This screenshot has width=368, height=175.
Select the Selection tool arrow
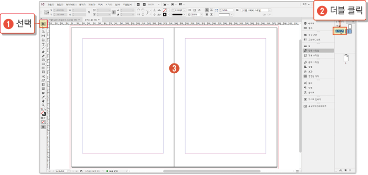43,24
